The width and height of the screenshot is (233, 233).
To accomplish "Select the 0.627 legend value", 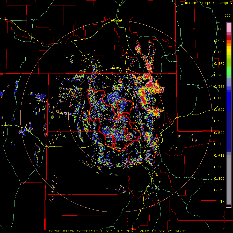I will [x=219, y=110].
